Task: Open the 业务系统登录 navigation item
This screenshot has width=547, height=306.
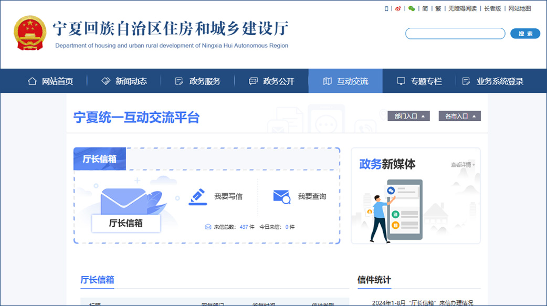Action: pos(492,81)
